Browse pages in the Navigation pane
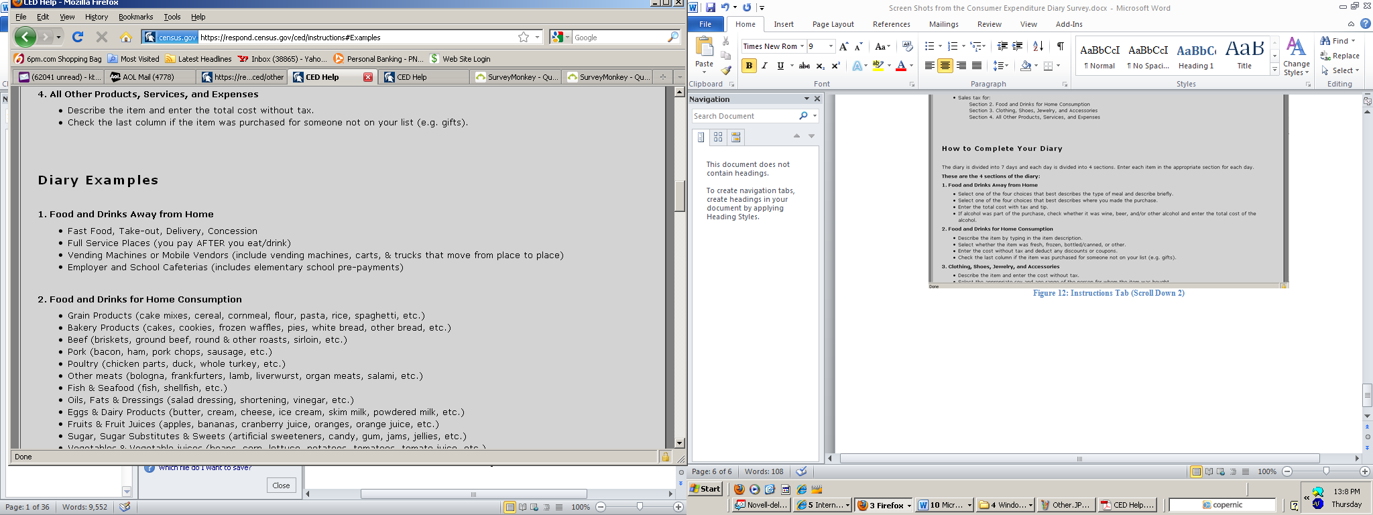This screenshot has width=1373, height=515. click(718, 137)
